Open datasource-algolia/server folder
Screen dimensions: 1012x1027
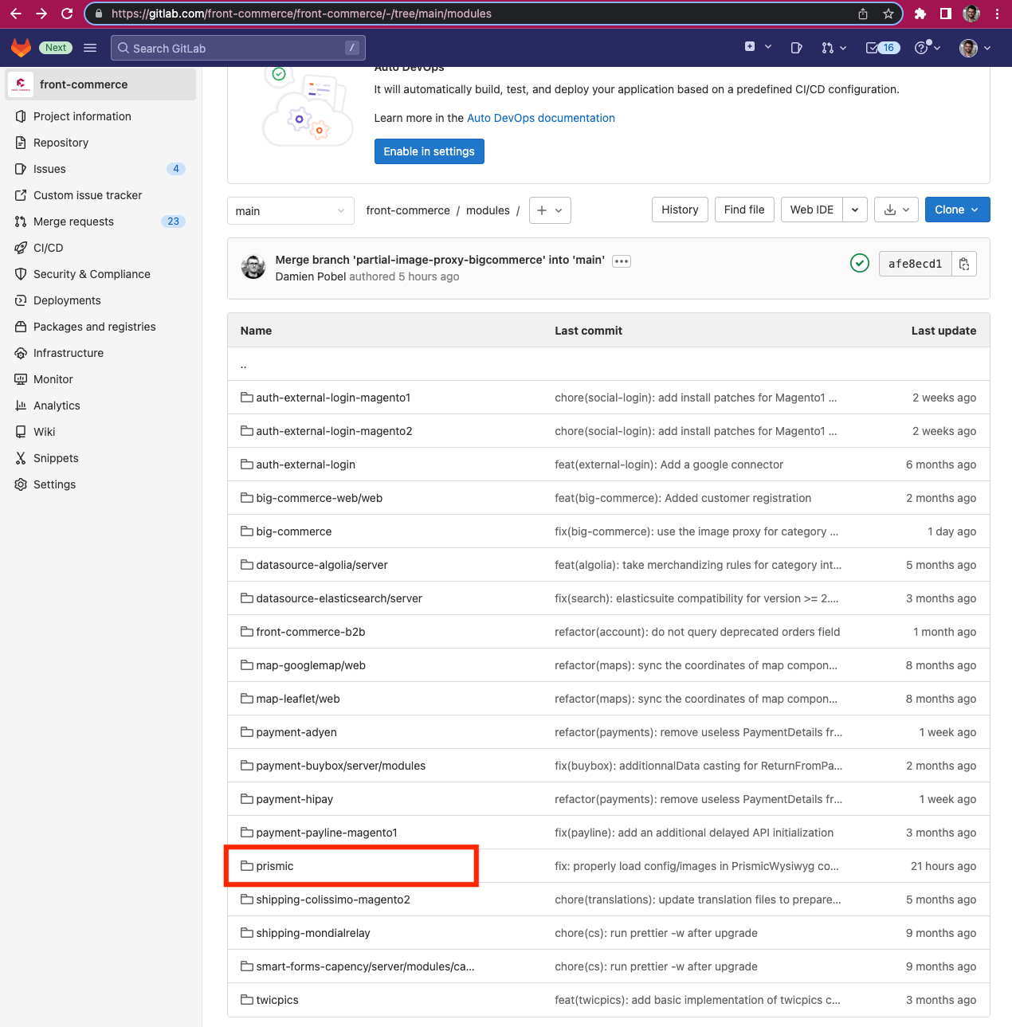click(322, 565)
